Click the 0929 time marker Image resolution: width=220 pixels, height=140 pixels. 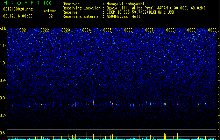tap(191, 30)
